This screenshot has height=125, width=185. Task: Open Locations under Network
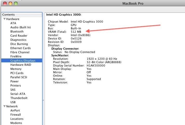(17, 119)
